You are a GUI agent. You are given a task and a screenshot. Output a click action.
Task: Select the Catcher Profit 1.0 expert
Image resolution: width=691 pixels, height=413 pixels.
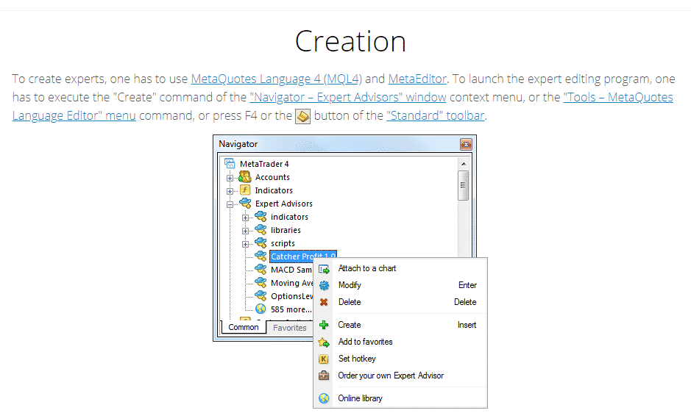pyautogui.click(x=302, y=256)
